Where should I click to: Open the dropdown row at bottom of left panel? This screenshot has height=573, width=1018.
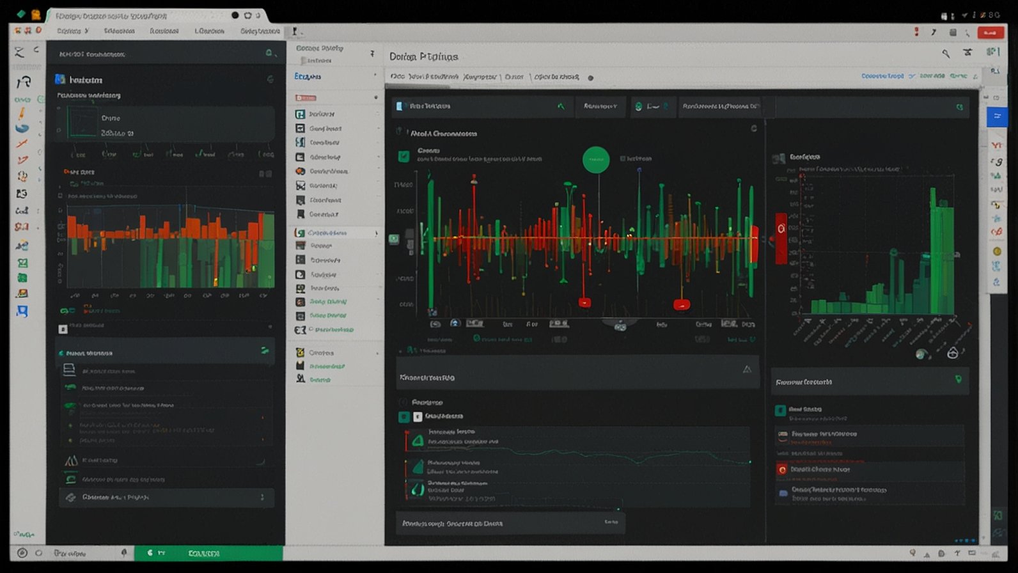[x=166, y=498]
